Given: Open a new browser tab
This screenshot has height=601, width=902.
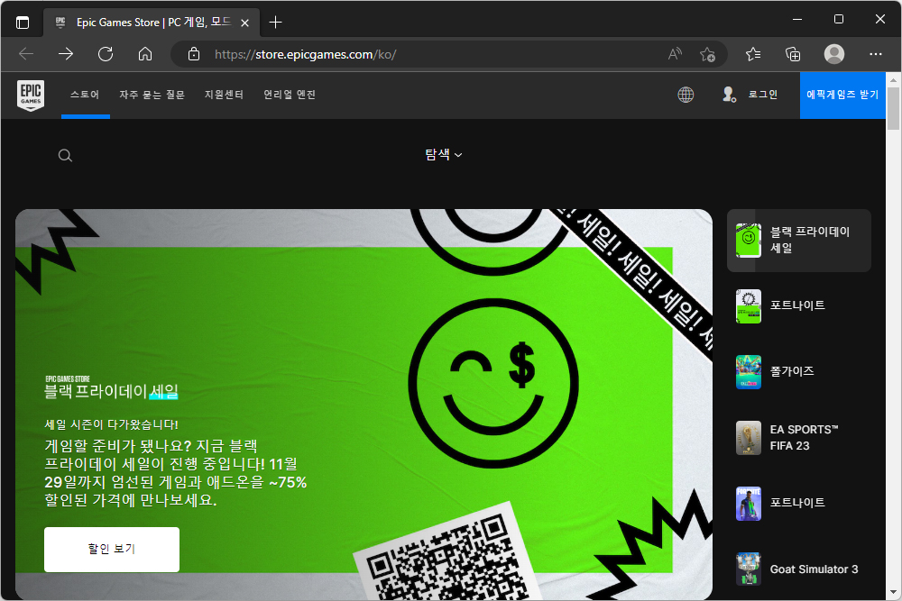Looking at the screenshot, I should [x=275, y=23].
